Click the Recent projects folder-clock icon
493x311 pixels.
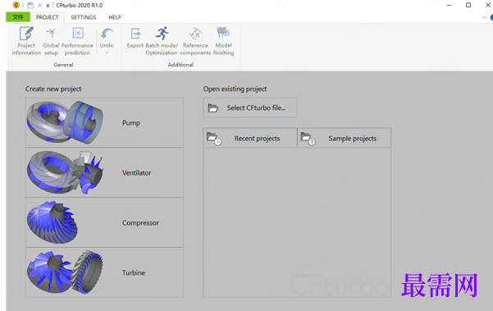tap(214, 139)
